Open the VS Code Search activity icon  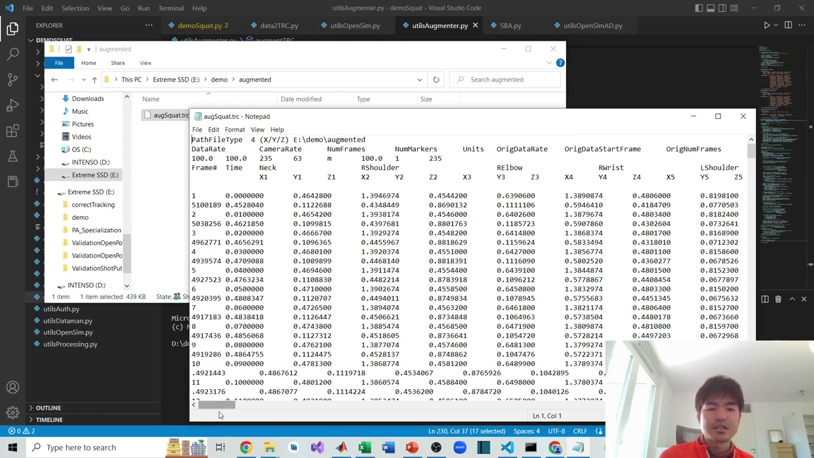13,54
